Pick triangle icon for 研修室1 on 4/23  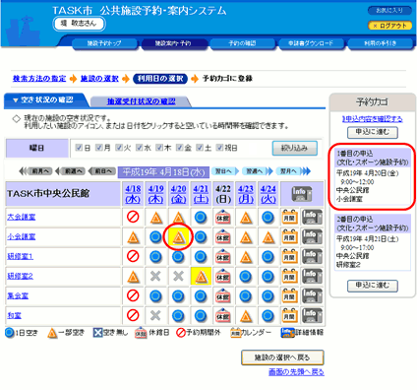pos(246,257)
